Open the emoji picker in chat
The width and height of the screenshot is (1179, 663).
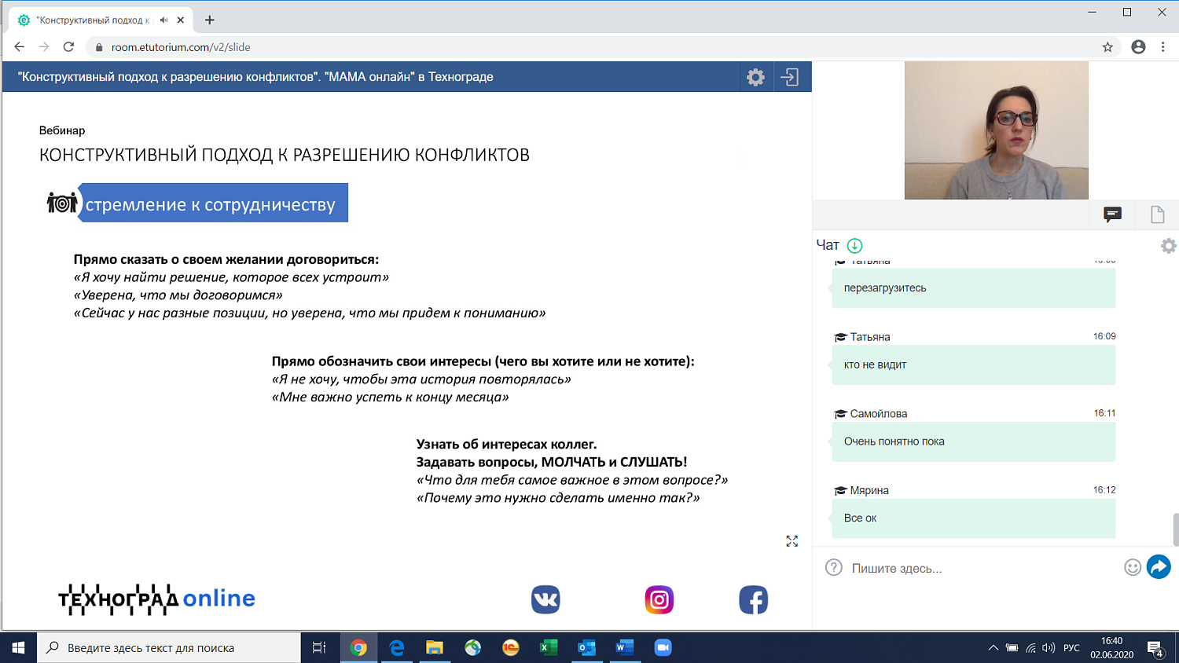pyautogui.click(x=1133, y=567)
